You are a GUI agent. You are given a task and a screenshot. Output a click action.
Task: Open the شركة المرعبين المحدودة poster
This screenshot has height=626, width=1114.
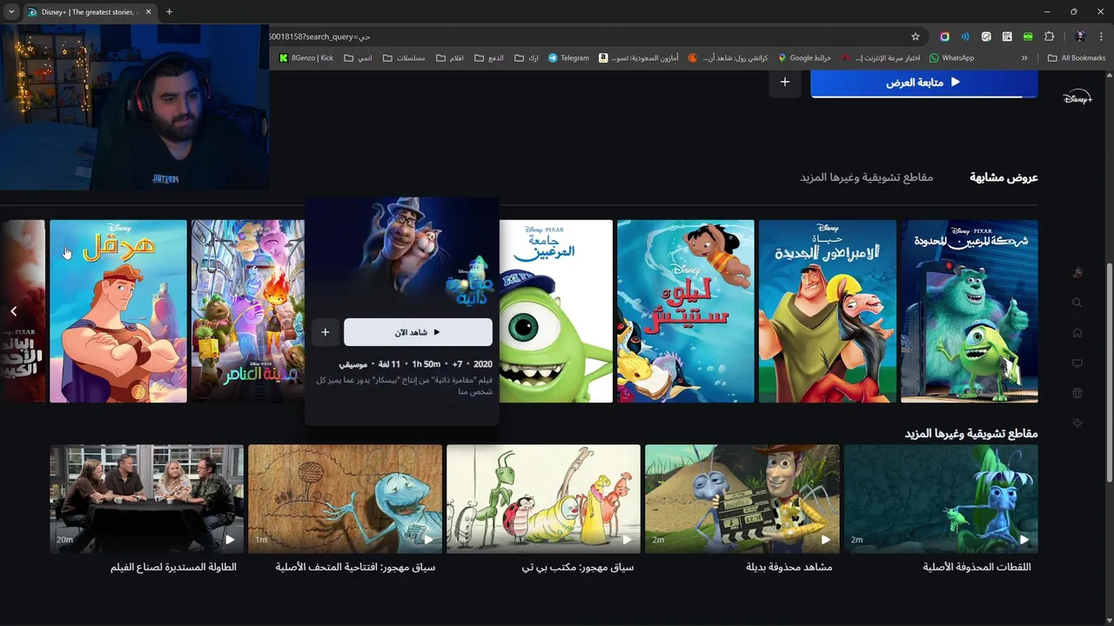[970, 311]
